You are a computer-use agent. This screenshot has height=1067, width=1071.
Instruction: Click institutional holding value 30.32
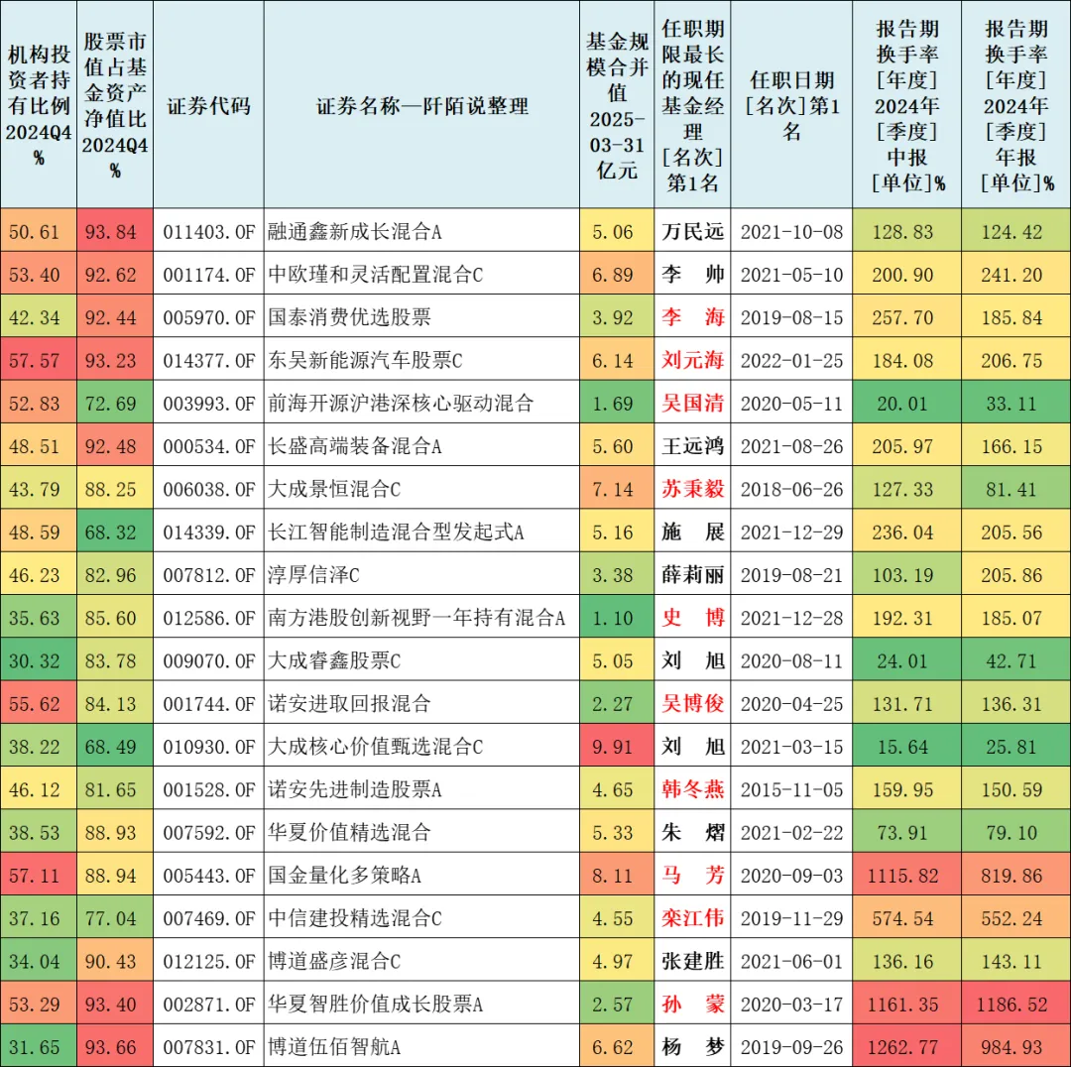coord(34,661)
